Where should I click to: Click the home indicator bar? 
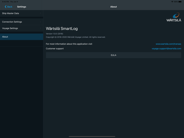point(92,137)
